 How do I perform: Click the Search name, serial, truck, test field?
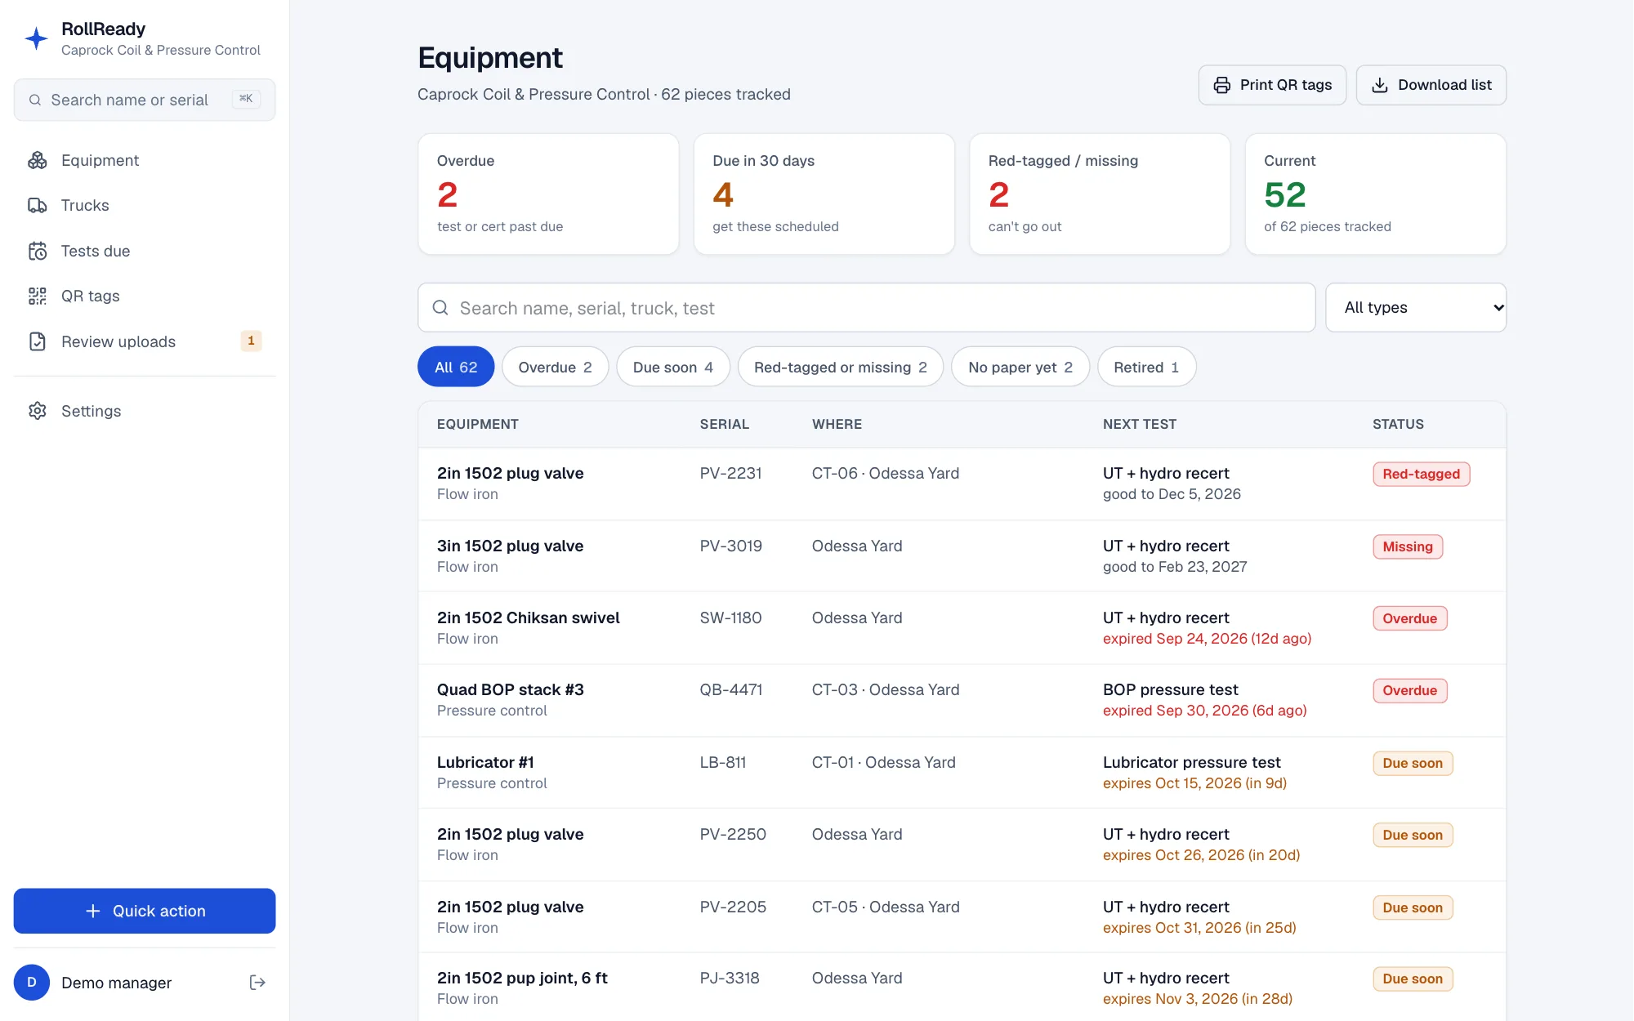[866, 308]
